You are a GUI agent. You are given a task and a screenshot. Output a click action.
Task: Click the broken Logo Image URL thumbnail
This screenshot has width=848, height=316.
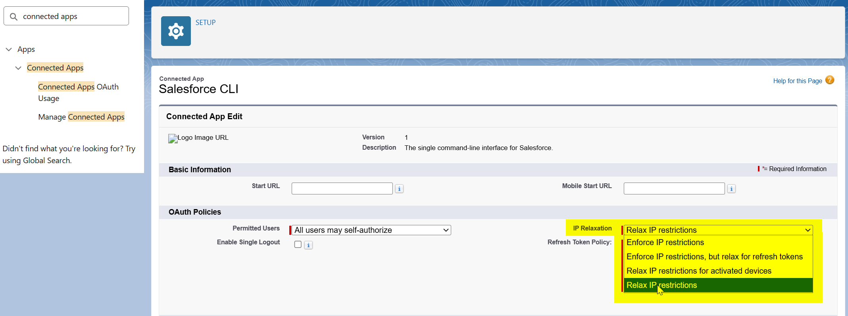(x=173, y=138)
